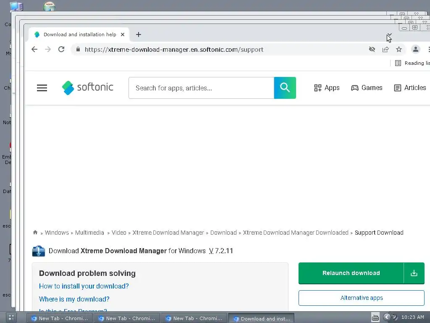430x323 pixels.
Task: Open How to install your download?
Action: [84, 286]
